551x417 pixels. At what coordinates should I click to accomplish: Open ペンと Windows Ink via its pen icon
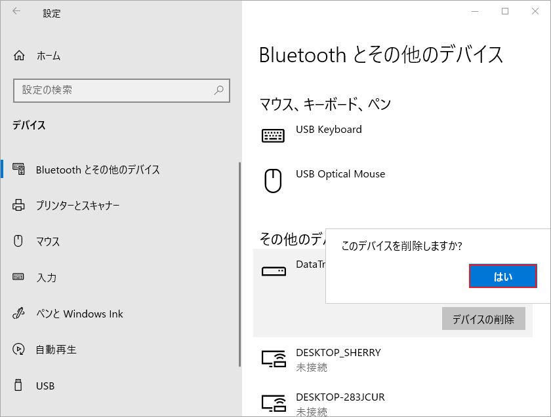(x=18, y=314)
